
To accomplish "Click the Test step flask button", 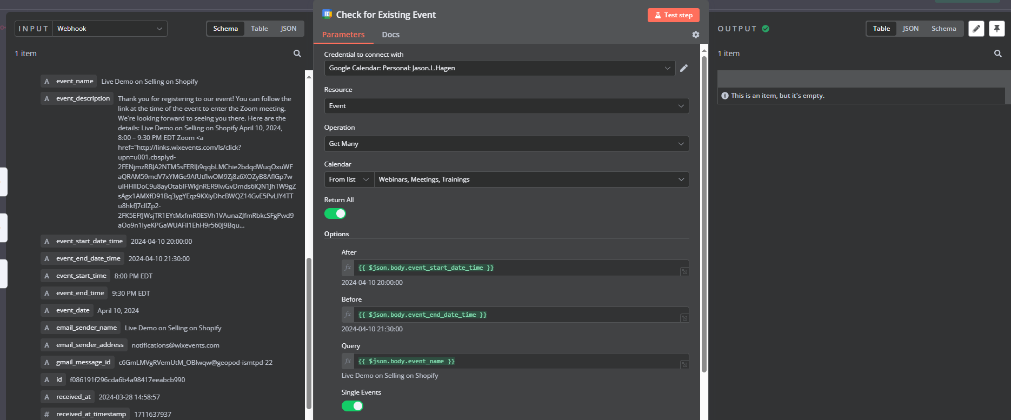I will click(673, 15).
